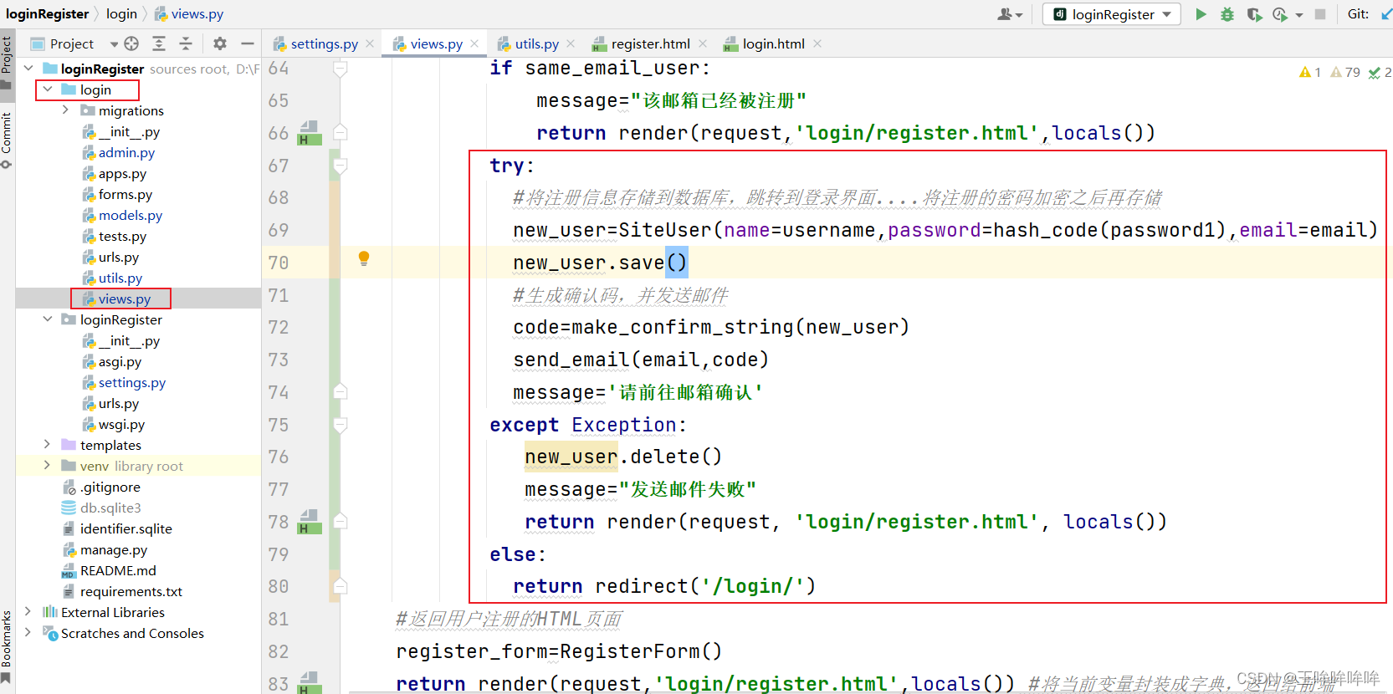The image size is (1393, 694).
Task: Fold the try block on line 67
Action: [x=341, y=166]
